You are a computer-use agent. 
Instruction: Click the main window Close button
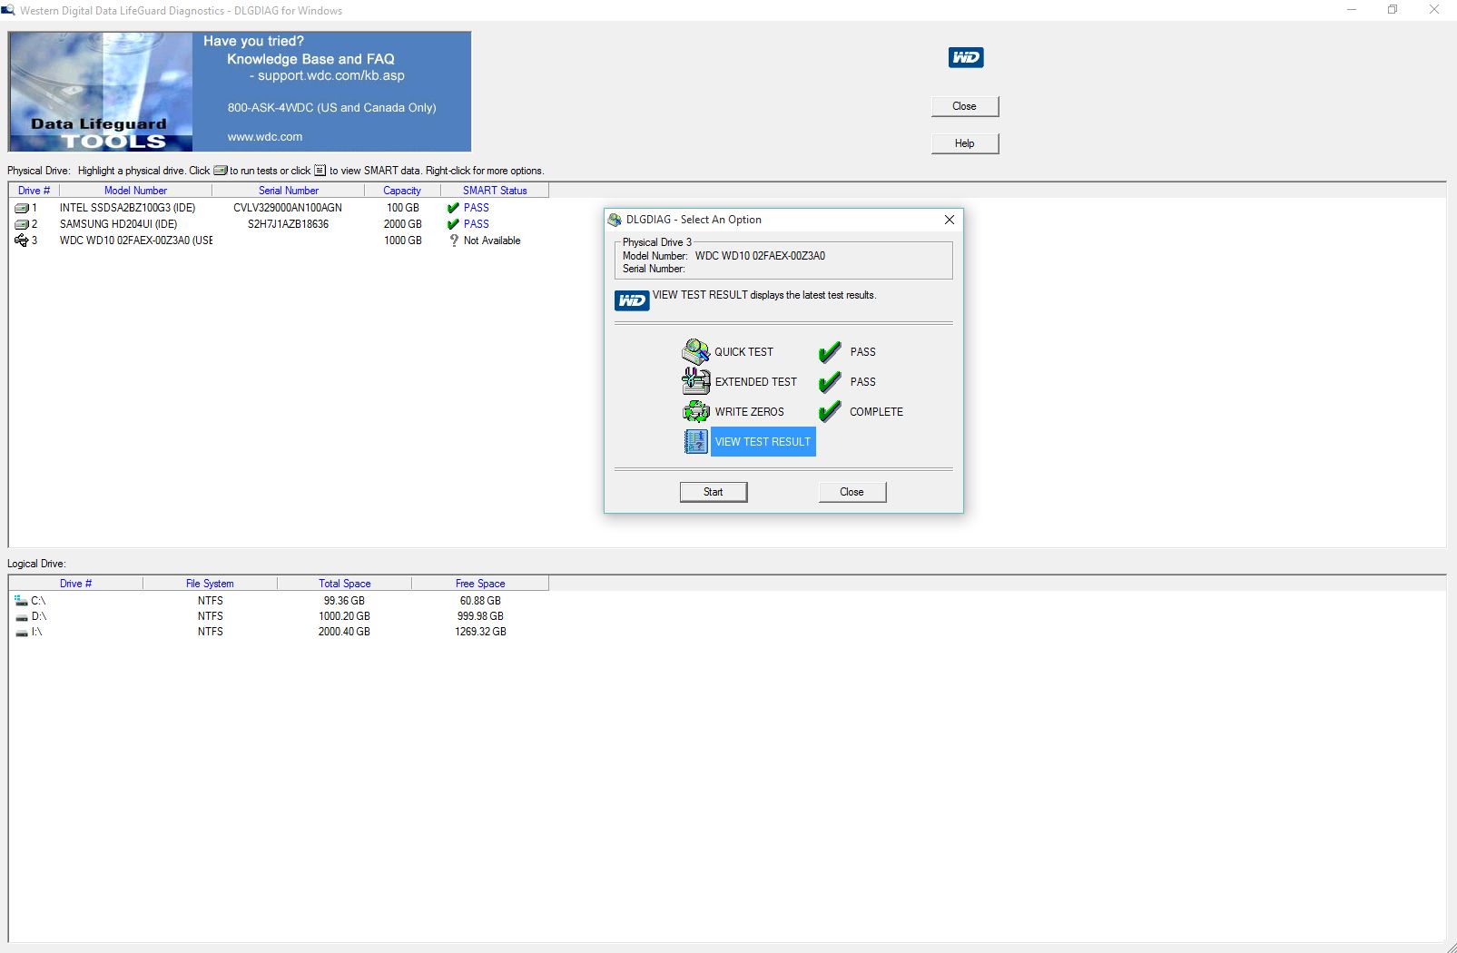(x=964, y=106)
